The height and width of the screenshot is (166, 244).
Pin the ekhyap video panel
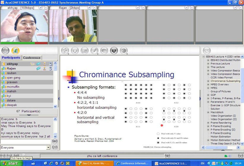(x=40, y=8)
